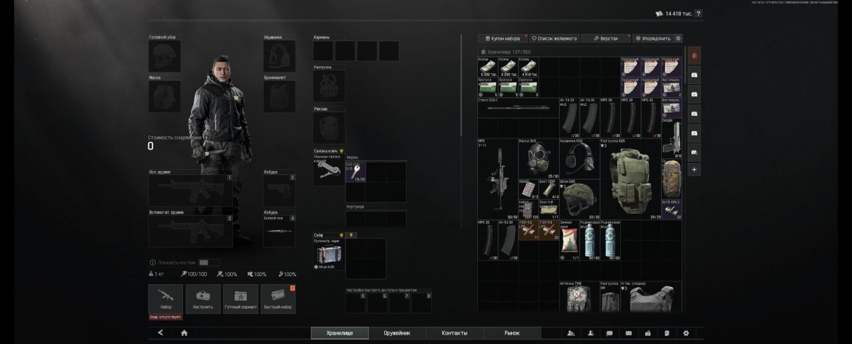
Task: Click the Быстрый набор button
Action: (278, 299)
